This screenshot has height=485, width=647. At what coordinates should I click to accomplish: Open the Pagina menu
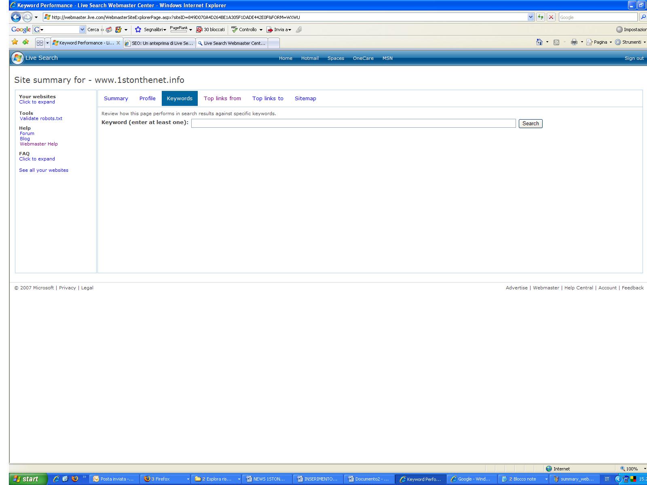click(599, 42)
